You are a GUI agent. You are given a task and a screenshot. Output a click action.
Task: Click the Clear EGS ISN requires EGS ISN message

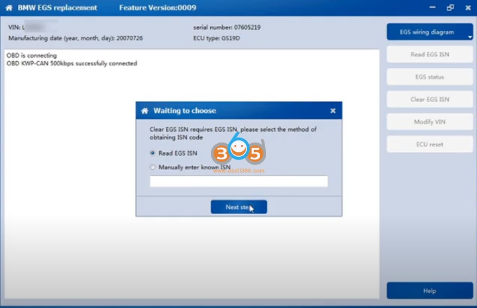point(233,133)
